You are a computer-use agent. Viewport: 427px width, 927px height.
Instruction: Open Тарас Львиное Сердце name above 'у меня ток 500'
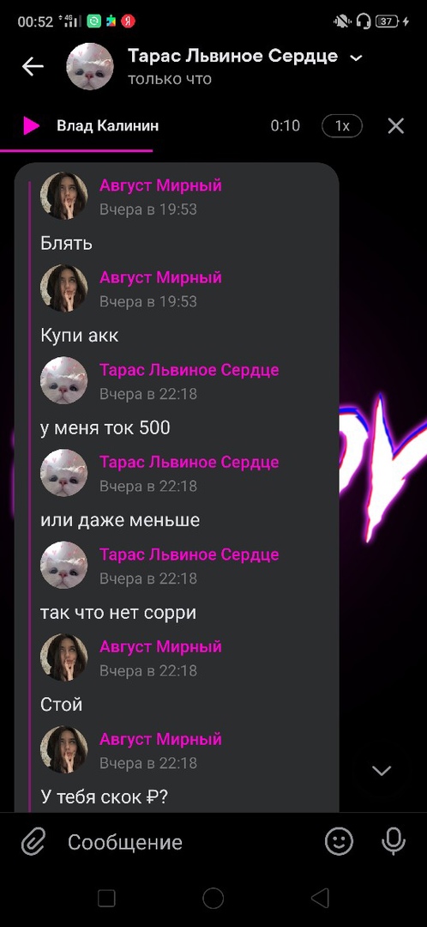189,370
